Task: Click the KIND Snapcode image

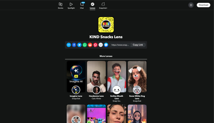Action: coord(106,25)
